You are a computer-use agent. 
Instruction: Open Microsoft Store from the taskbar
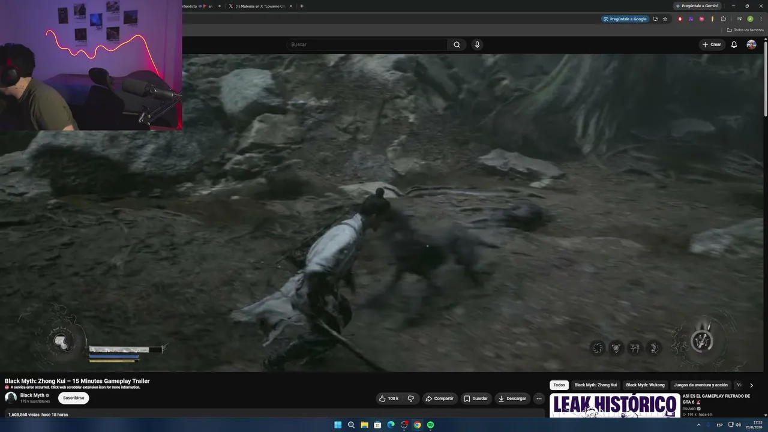377,425
